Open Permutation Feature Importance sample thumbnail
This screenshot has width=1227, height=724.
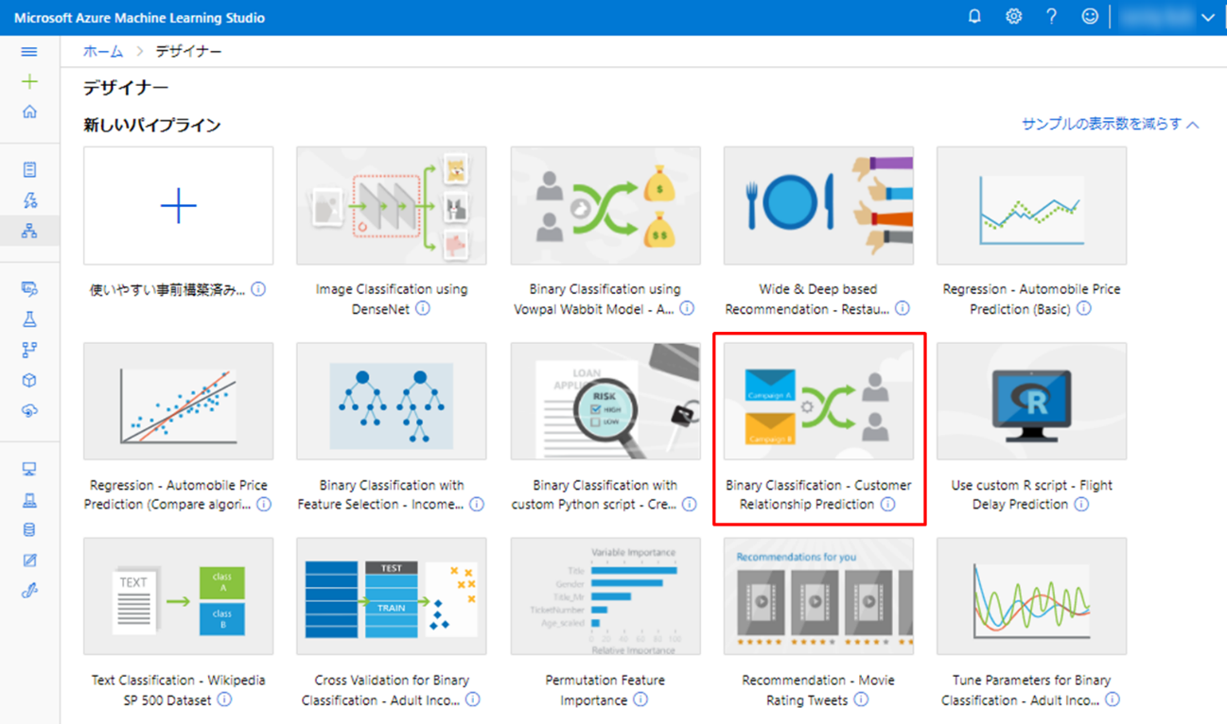pyautogui.click(x=605, y=596)
